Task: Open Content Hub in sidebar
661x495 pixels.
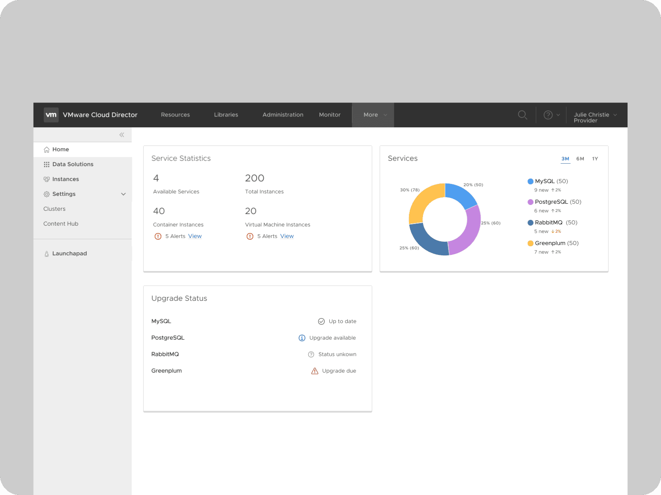Action: point(61,224)
